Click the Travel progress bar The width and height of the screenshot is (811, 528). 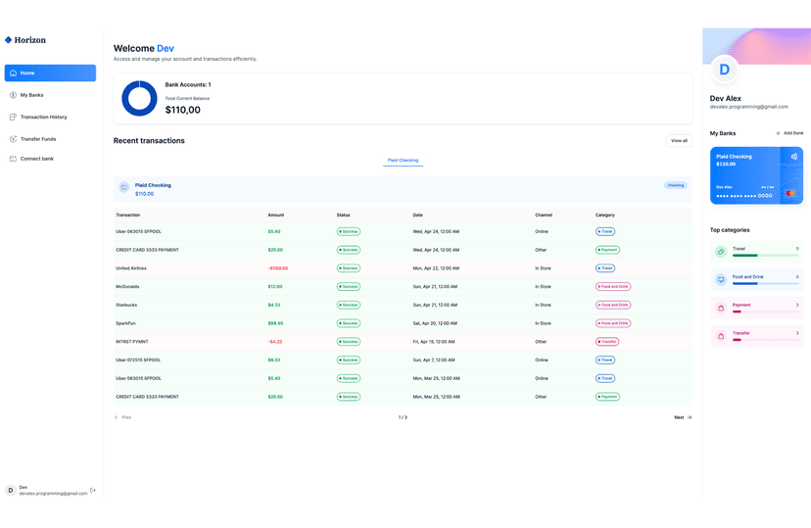tap(765, 256)
